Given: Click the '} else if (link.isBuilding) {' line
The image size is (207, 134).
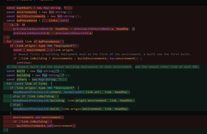Looking at the screenshot, I should click(34, 97).
